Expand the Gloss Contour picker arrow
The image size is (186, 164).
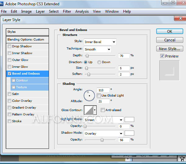coord(95,110)
